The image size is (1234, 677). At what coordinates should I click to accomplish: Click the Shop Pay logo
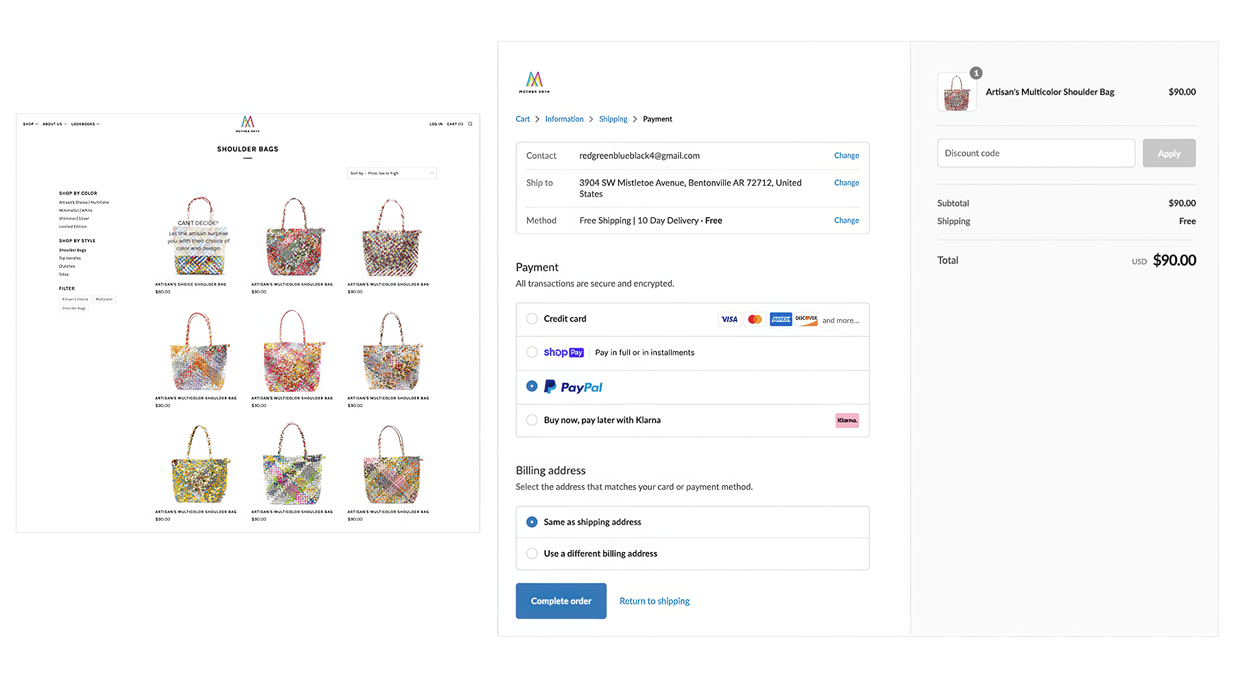click(x=563, y=353)
